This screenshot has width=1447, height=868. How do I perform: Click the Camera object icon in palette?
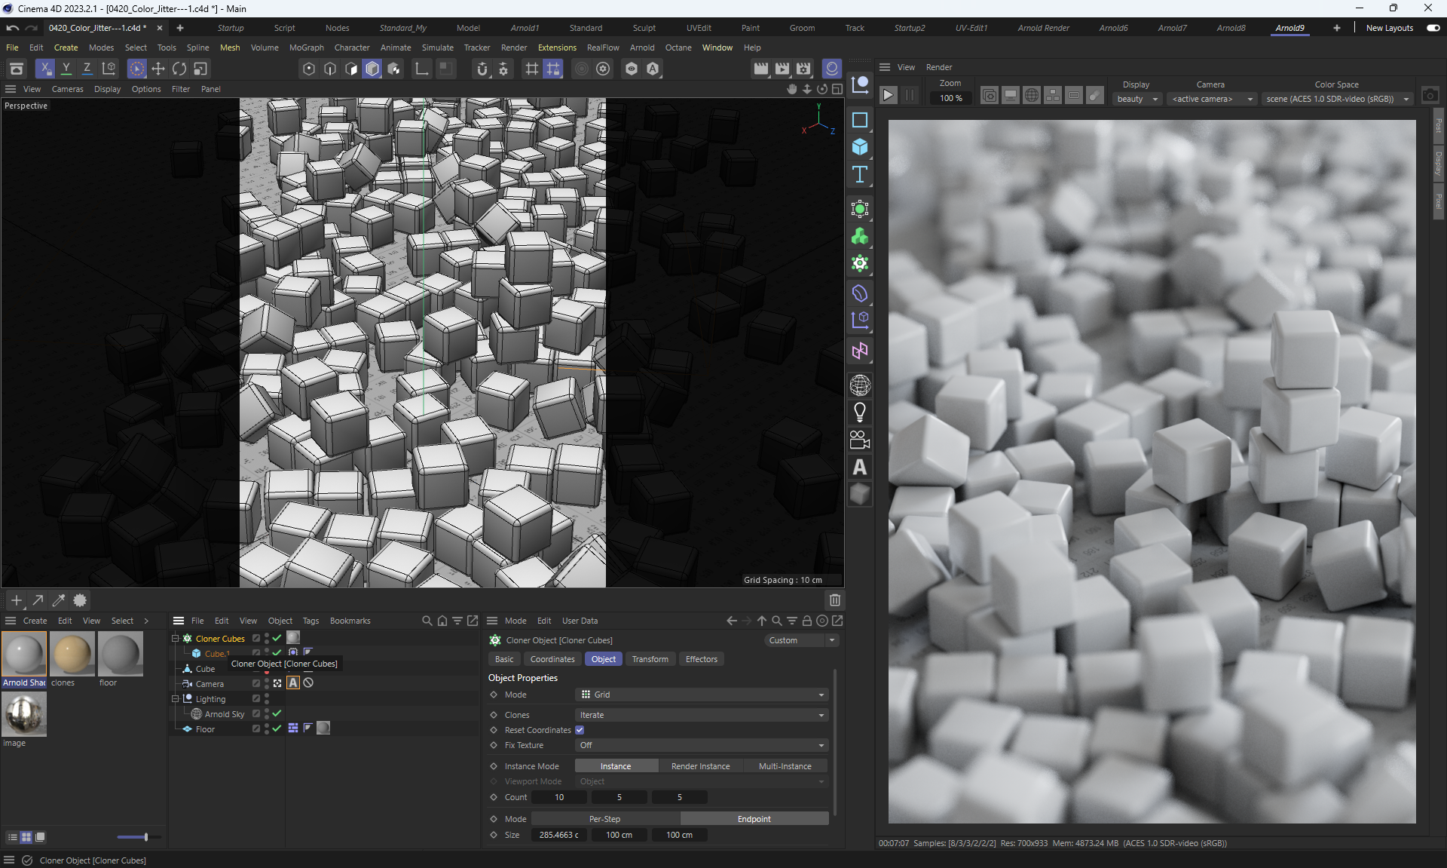click(x=859, y=440)
